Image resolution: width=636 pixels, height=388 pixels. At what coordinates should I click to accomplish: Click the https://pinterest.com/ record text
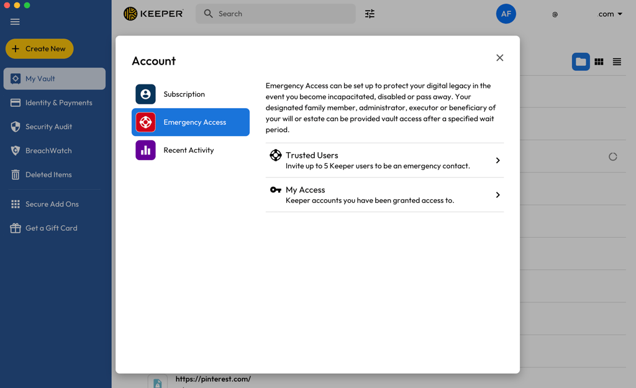tap(213, 379)
